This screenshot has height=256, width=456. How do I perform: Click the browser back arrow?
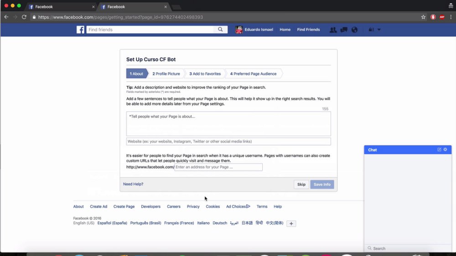(6, 17)
